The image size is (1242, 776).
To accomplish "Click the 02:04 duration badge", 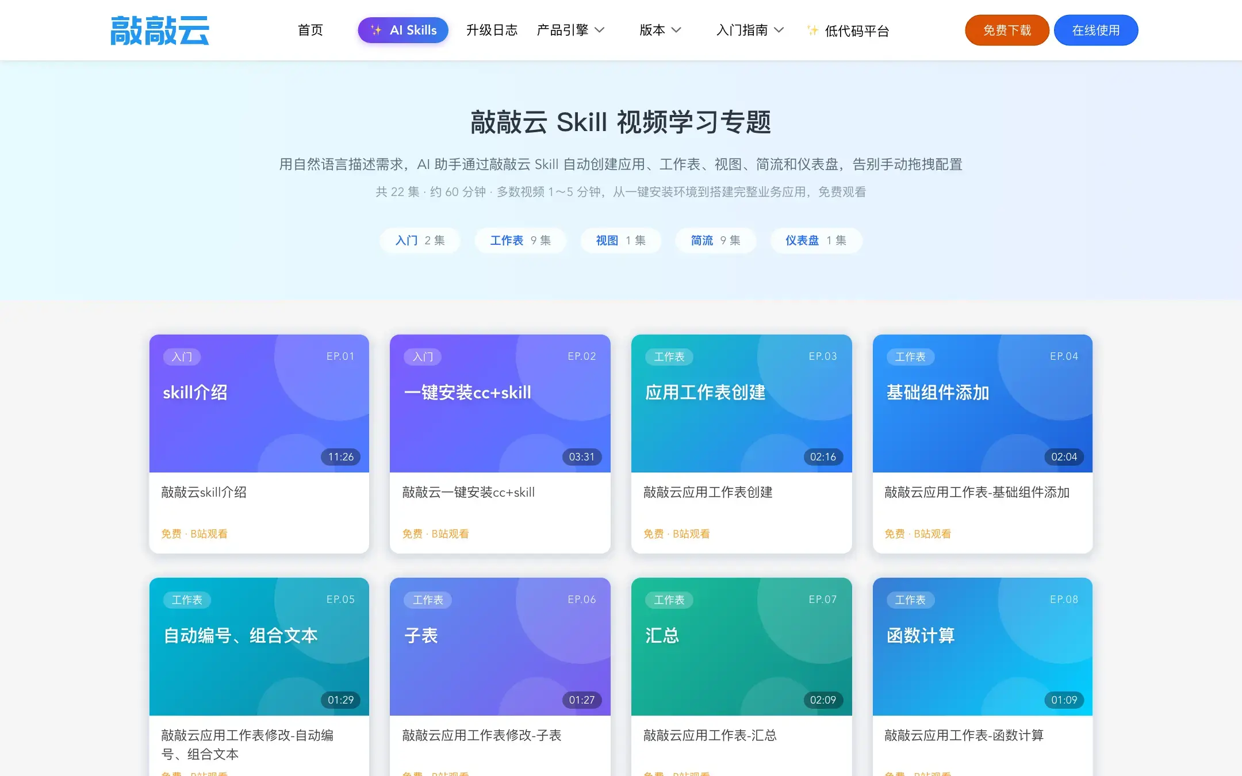I will (x=1064, y=457).
